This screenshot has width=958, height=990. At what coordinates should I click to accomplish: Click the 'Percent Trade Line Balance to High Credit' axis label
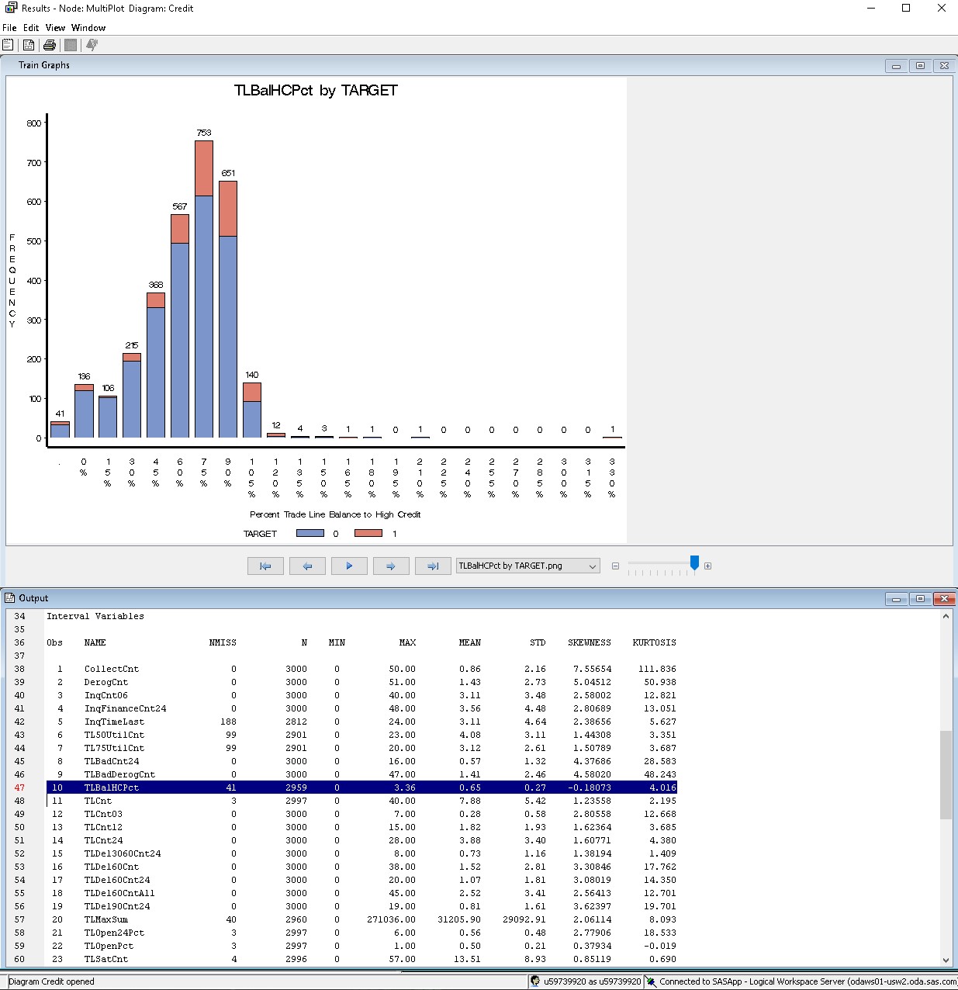(x=335, y=514)
